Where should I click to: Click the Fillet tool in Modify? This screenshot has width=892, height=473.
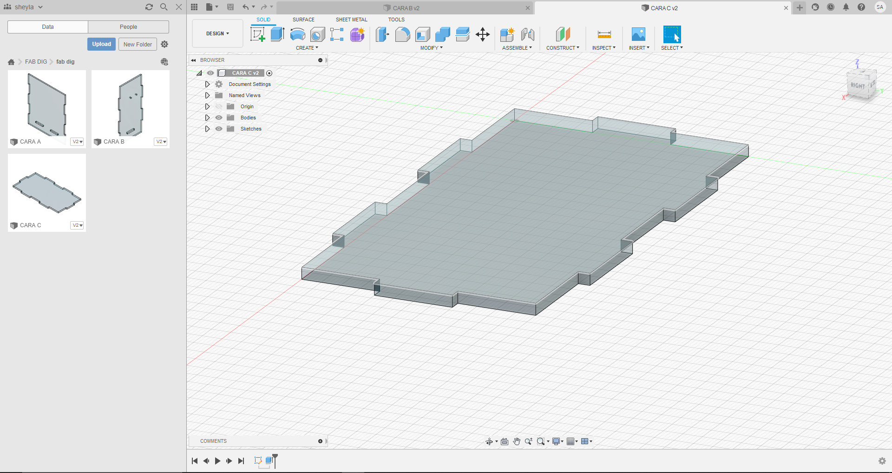coord(402,34)
